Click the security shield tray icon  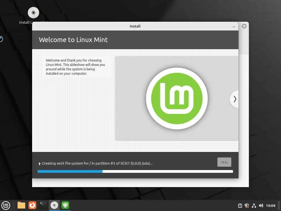point(247,206)
